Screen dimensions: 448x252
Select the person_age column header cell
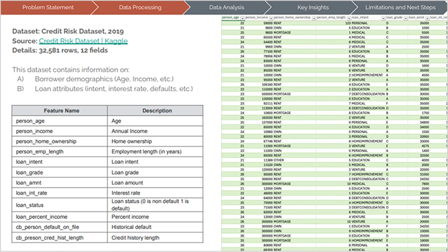(x=233, y=18)
